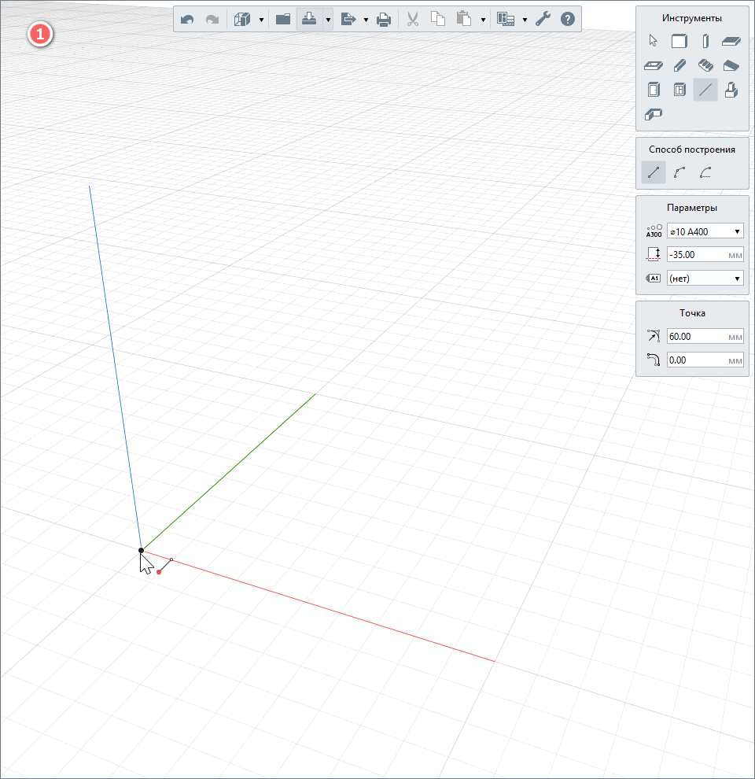The width and height of the screenshot is (755, 779).
Task: Expand the 3D view dropdown arrow
Action: point(261,20)
